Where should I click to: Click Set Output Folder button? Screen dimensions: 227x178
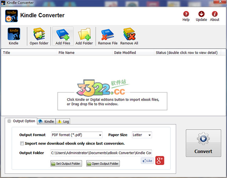click(66, 163)
